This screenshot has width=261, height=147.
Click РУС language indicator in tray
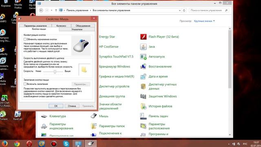coord(245,144)
